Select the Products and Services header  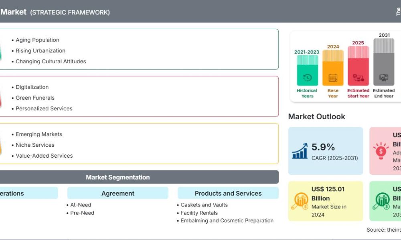228,193
